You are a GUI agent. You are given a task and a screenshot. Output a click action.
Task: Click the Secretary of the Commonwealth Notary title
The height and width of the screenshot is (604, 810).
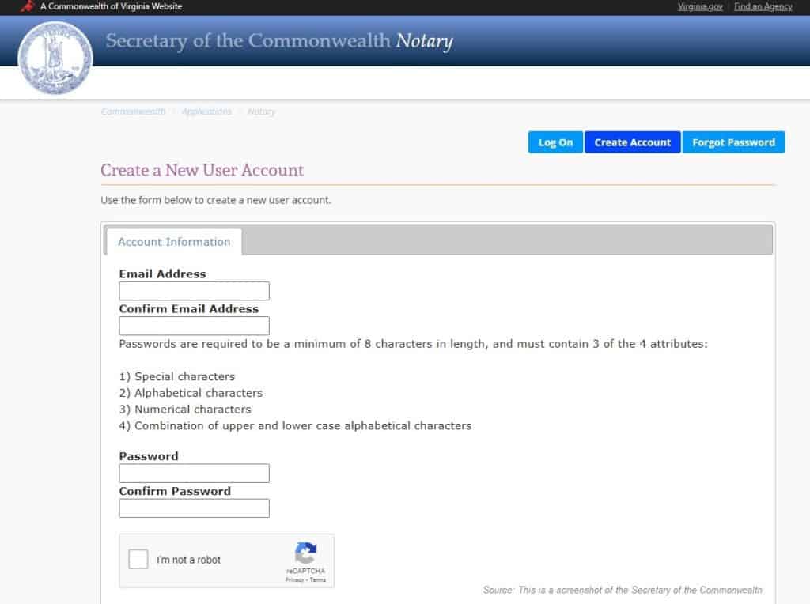pos(279,41)
